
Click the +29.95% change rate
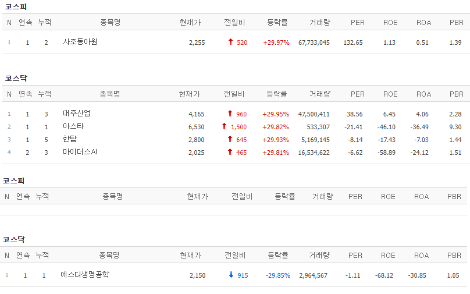pos(276,114)
